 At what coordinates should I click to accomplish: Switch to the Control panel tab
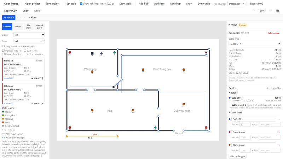point(40,26)
